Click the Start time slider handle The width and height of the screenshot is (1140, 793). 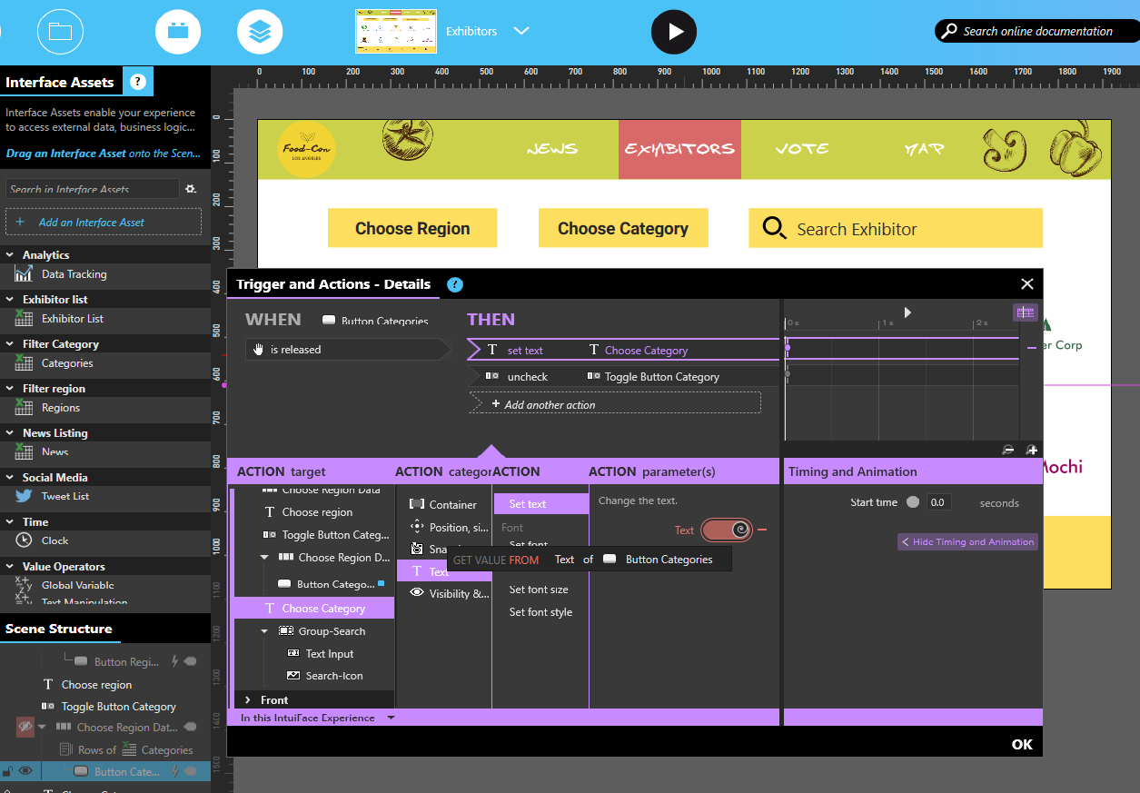tap(913, 502)
